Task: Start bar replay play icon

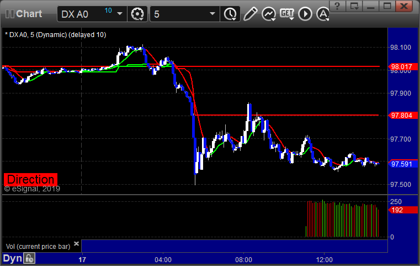Action: click(305, 14)
